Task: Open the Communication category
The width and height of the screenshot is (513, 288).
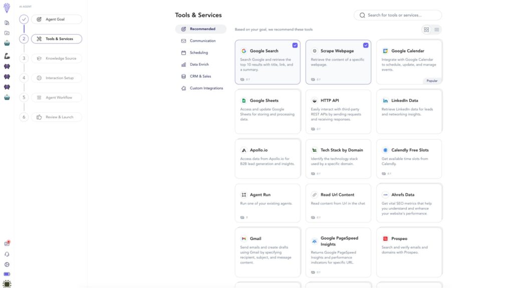Action: [200, 41]
